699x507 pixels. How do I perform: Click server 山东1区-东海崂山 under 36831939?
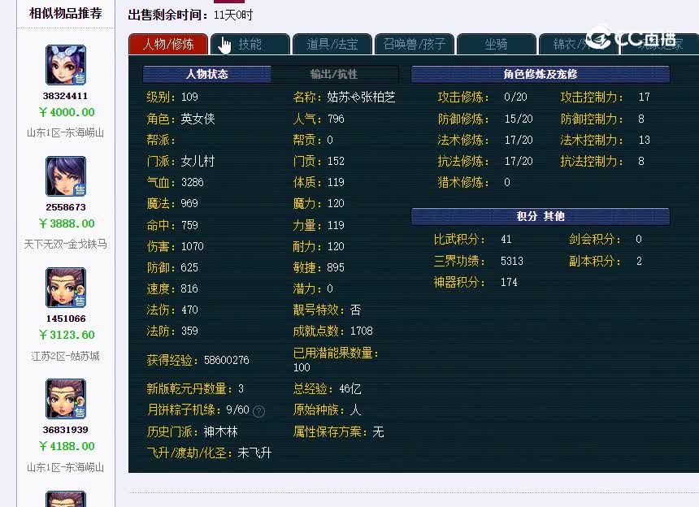[65, 467]
